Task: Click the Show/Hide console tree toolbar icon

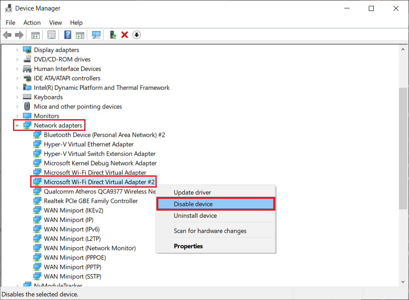Action: point(36,34)
